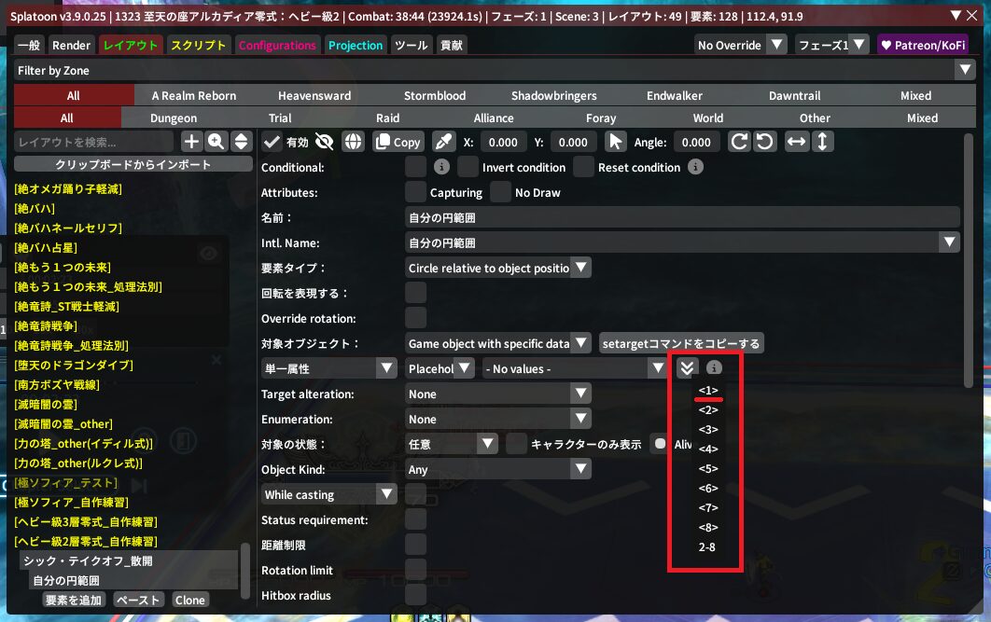Click the cursor arrow icon before Angle
The width and height of the screenshot is (991, 622).
(615, 142)
